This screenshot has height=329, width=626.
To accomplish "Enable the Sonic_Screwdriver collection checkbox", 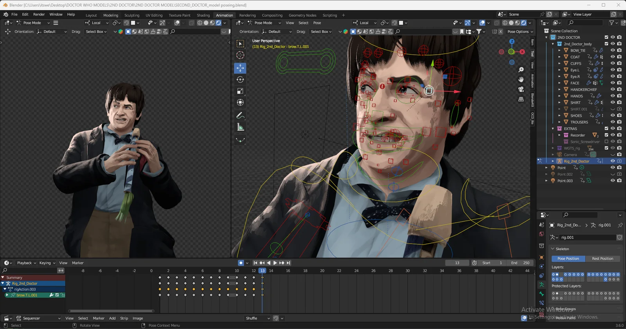I will pos(606,142).
